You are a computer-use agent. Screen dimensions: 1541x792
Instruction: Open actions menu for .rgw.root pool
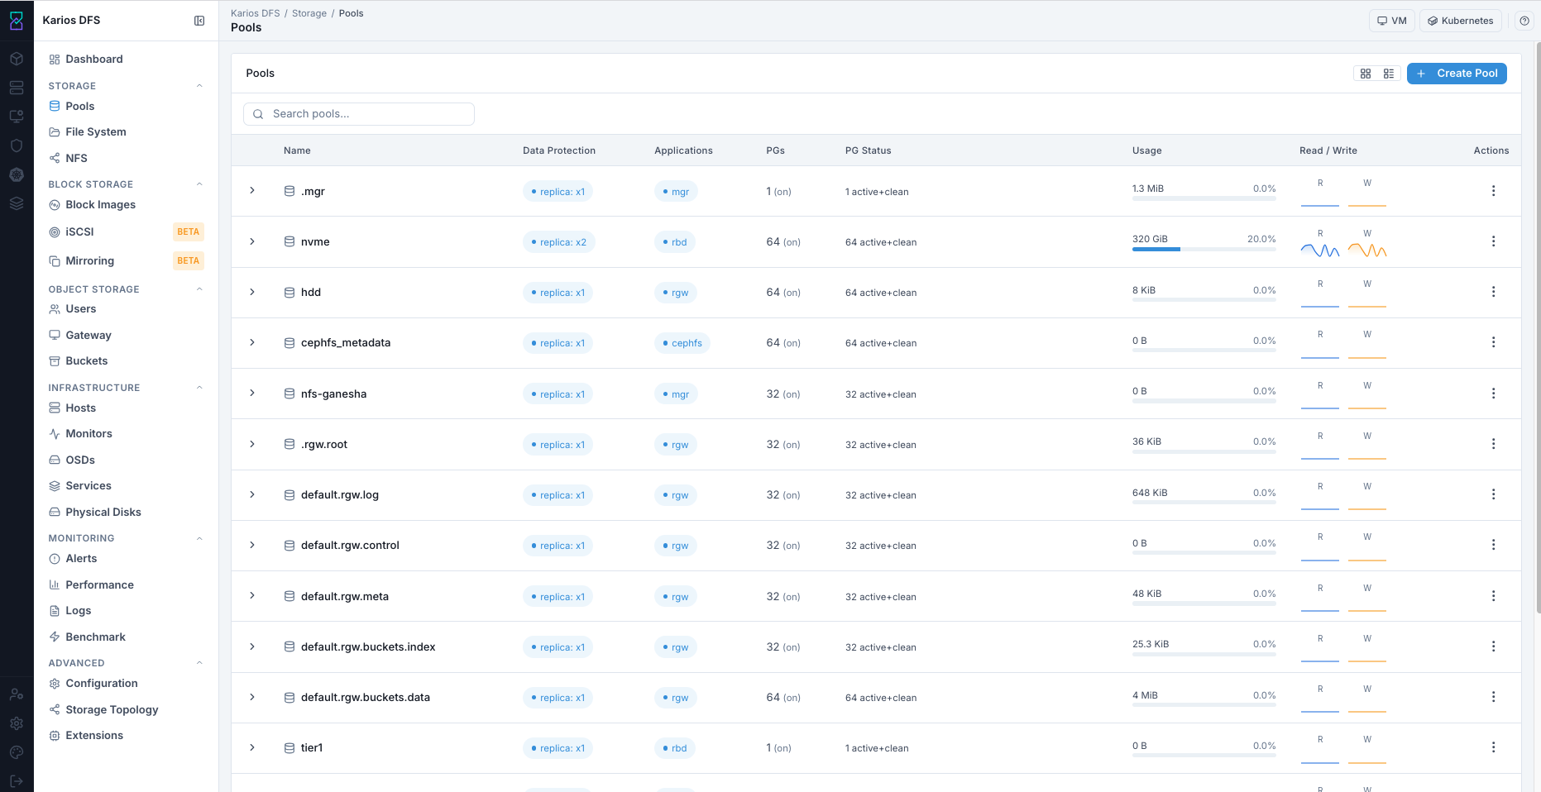click(x=1493, y=444)
